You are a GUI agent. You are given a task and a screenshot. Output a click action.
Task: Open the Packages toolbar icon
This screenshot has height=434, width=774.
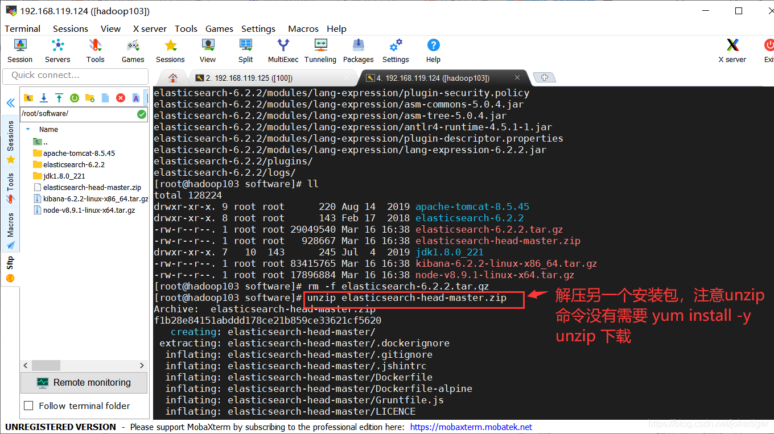coord(358,51)
